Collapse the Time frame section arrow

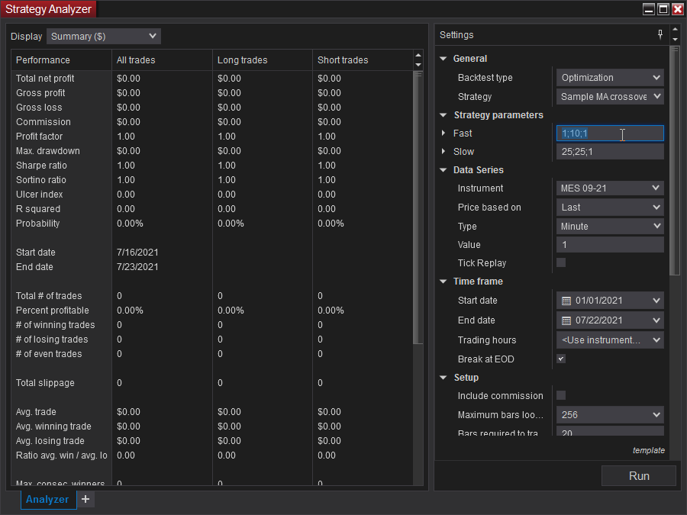(443, 282)
